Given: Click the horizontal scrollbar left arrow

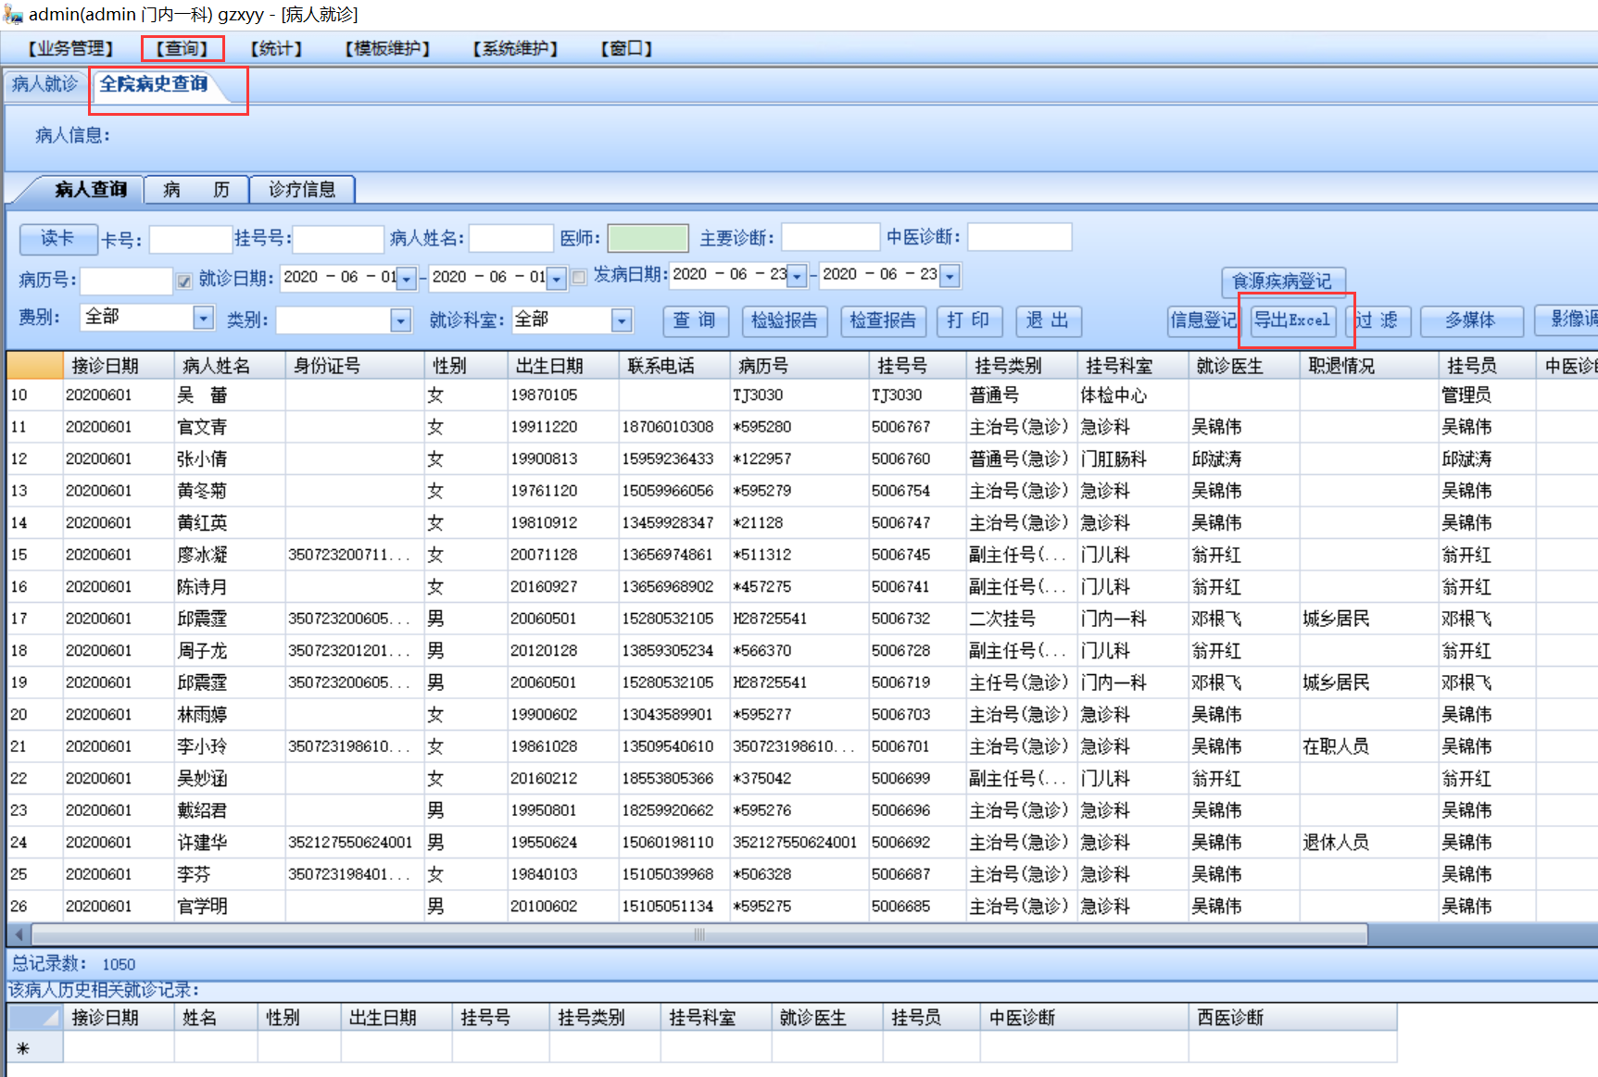Looking at the screenshot, I should pyautogui.click(x=19, y=934).
